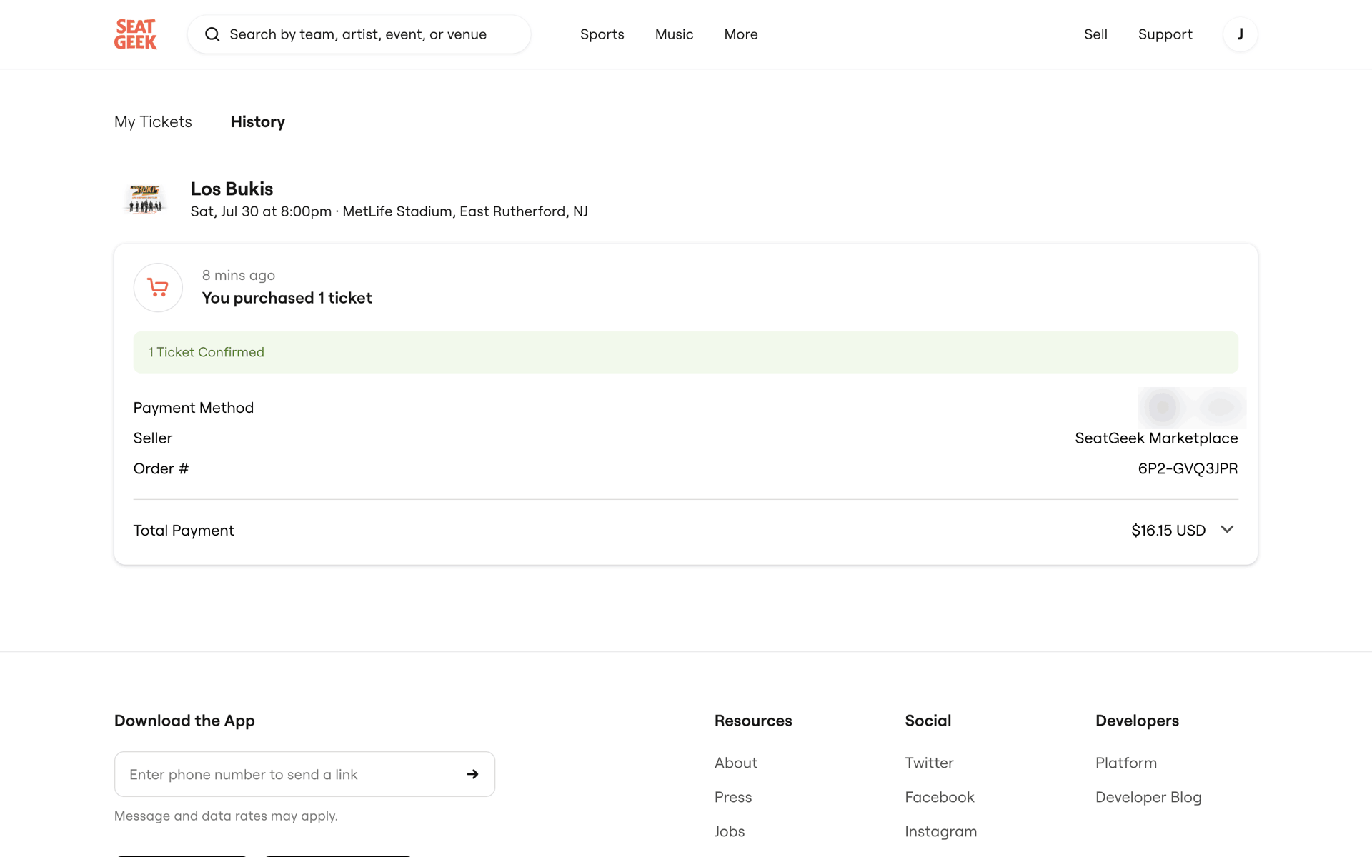Image resolution: width=1372 pixels, height=857 pixels.
Task: Open the account avatar labeled J
Action: 1240,34
